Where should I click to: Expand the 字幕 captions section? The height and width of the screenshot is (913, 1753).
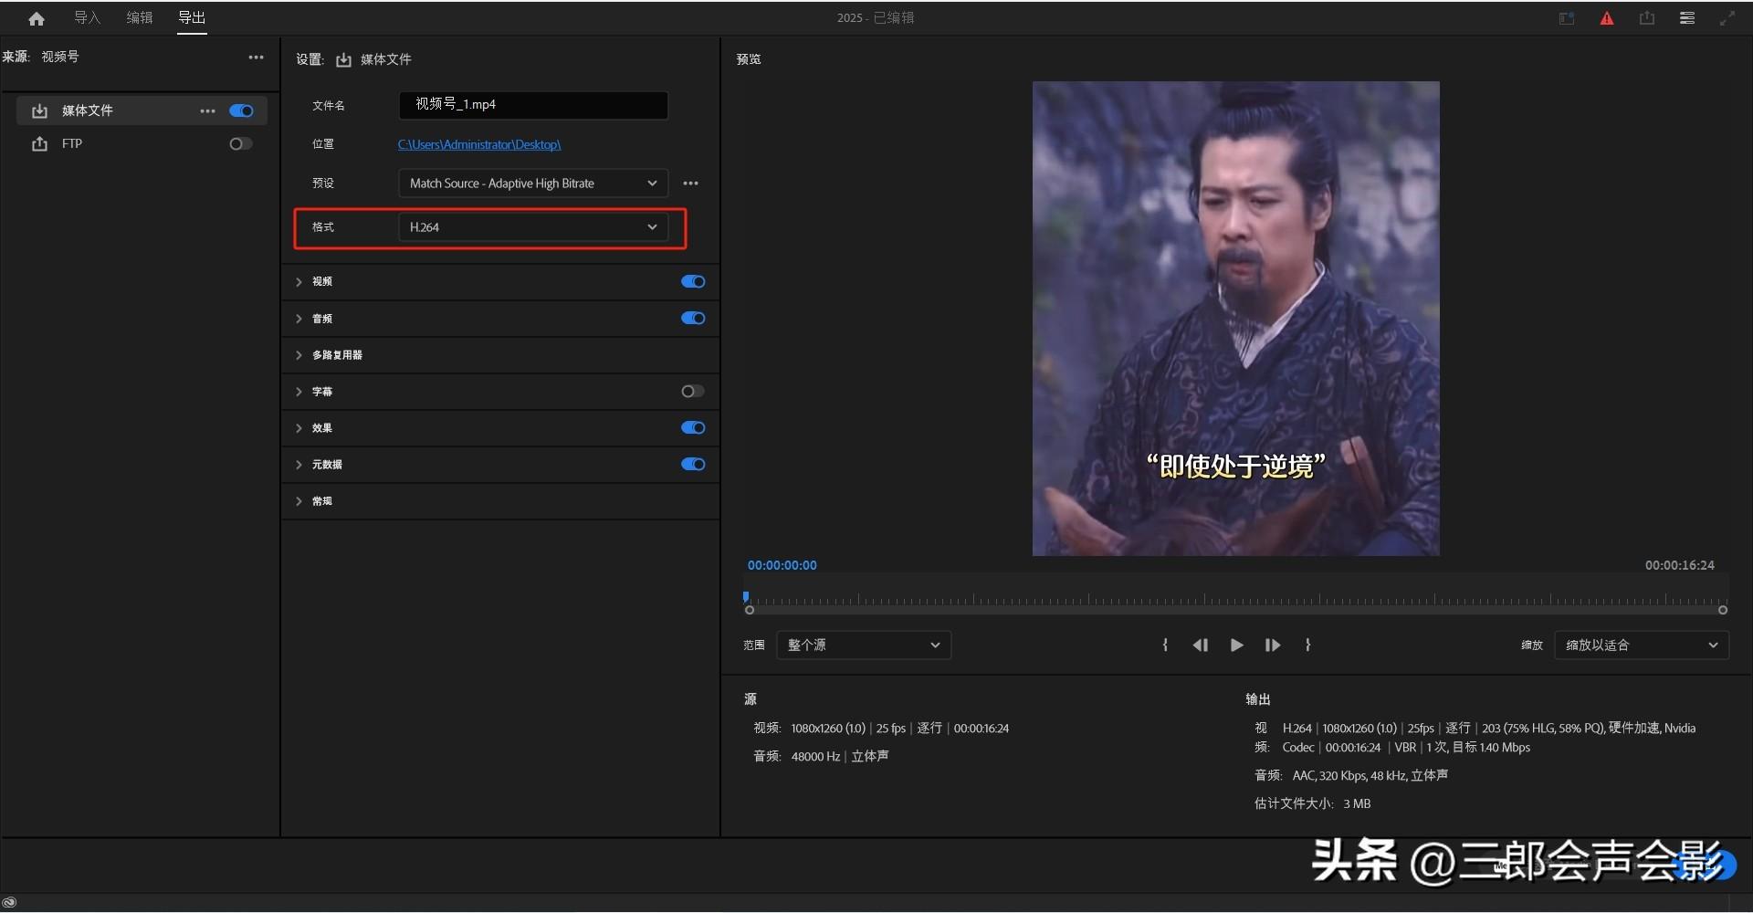point(299,392)
